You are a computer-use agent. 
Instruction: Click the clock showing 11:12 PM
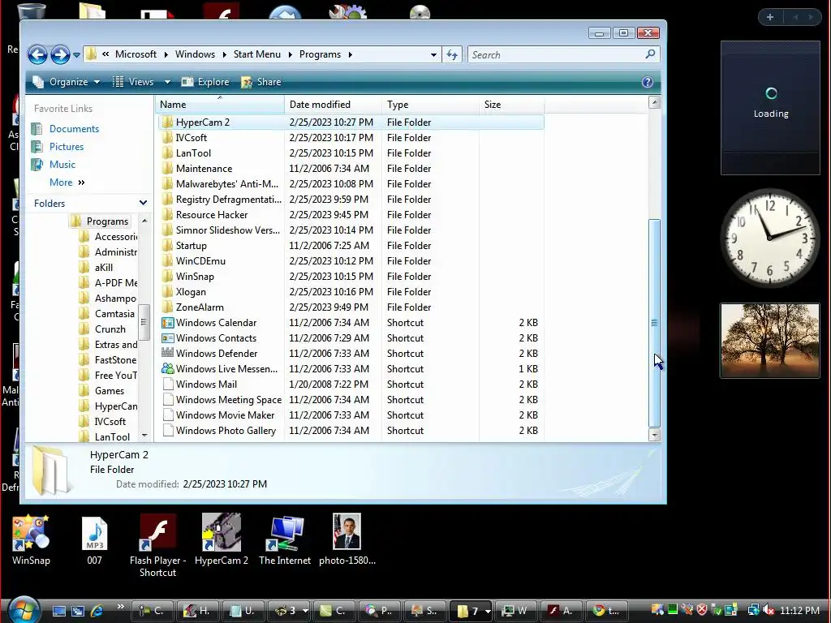click(799, 610)
